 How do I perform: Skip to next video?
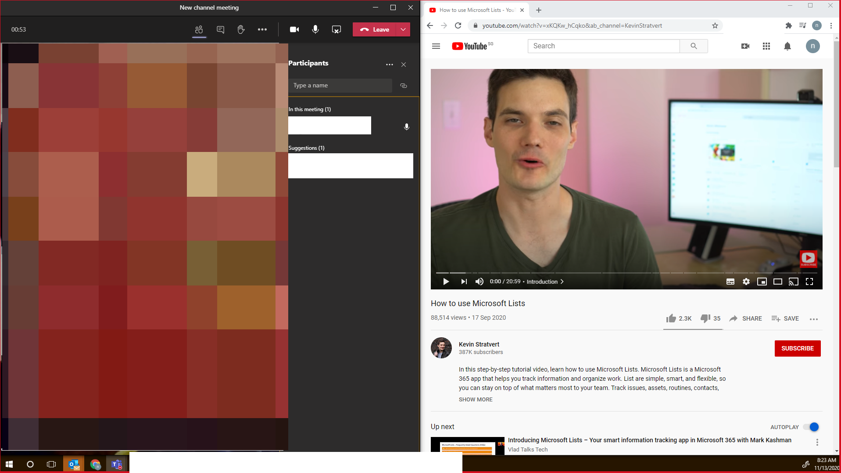click(464, 282)
